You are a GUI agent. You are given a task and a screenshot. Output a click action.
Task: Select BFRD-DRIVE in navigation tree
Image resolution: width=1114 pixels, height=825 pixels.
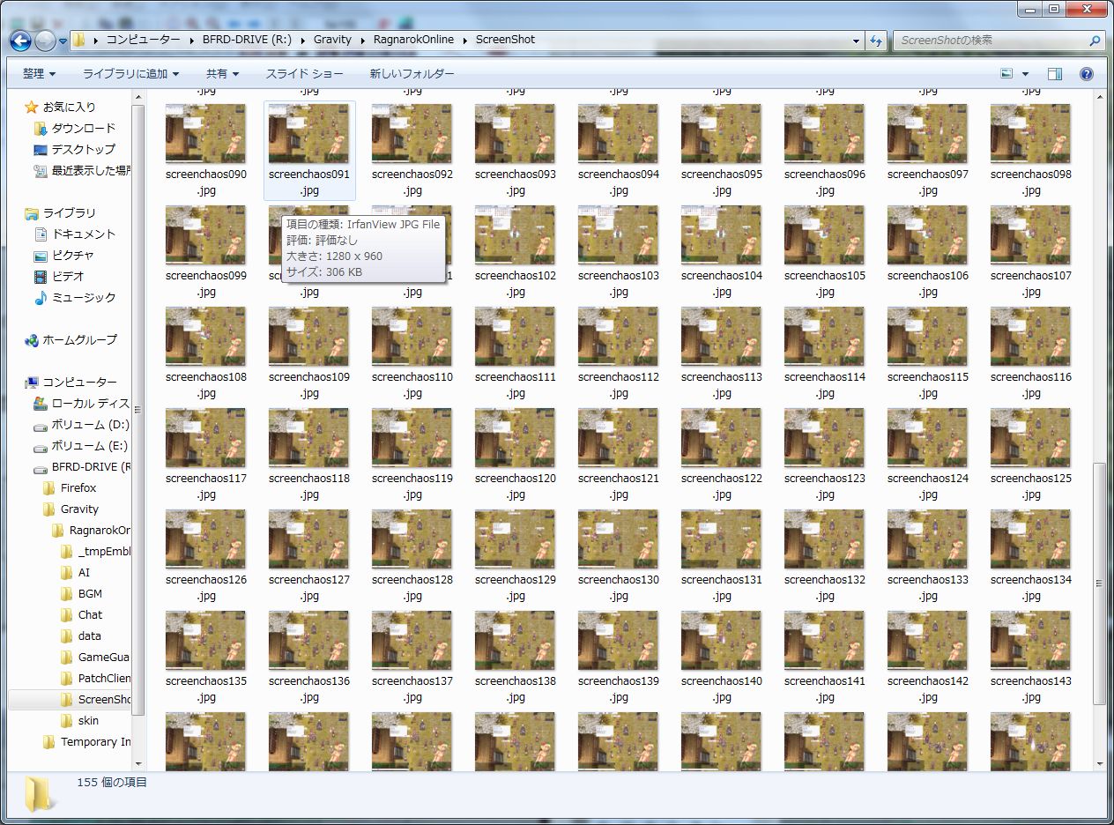click(82, 466)
